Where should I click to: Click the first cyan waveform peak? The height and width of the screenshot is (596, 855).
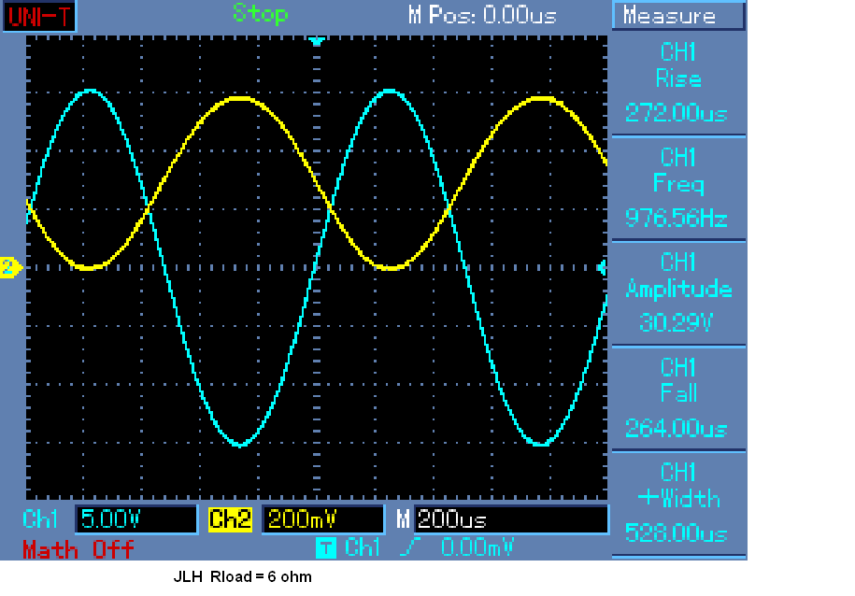[x=91, y=91]
